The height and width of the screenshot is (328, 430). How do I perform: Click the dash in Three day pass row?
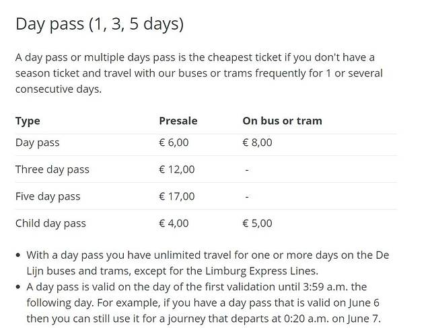point(247,169)
